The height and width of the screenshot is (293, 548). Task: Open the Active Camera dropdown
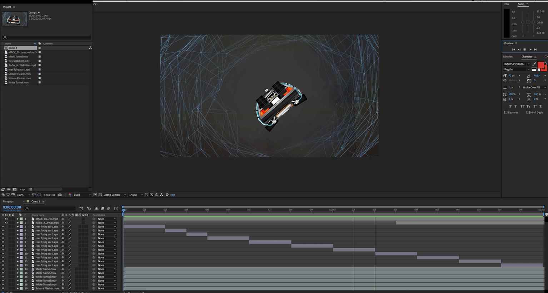pyautogui.click(x=115, y=195)
